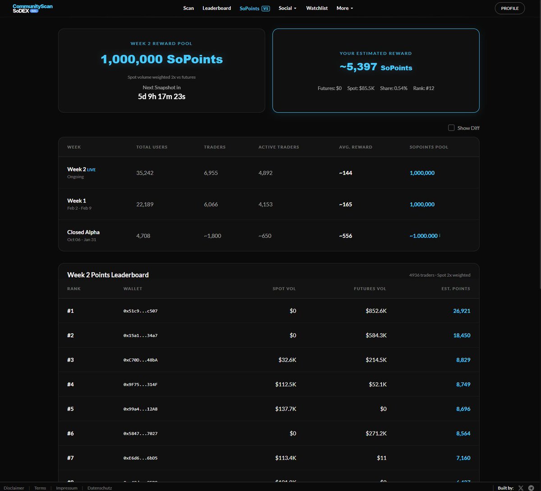This screenshot has height=491, width=541.
Task: Click the $137.7K spot volume cell
Action: point(286,409)
